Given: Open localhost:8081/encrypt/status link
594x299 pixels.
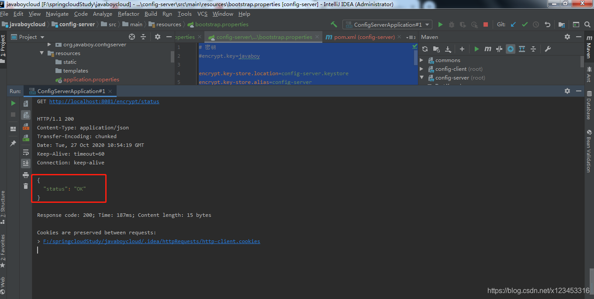Looking at the screenshot, I should [x=104, y=101].
